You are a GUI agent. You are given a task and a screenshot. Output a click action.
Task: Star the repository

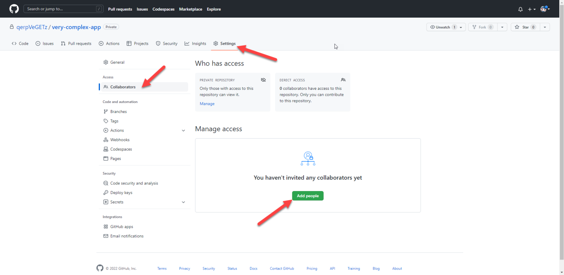tap(525, 27)
